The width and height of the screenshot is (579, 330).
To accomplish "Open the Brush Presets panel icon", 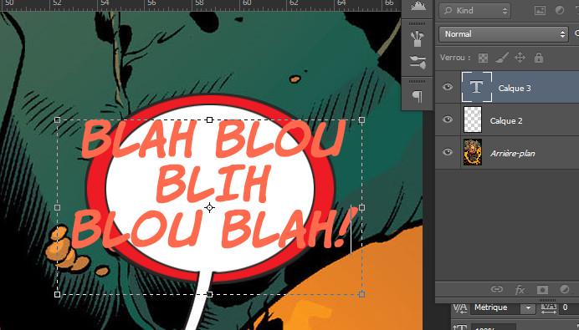I will click(x=418, y=38).
